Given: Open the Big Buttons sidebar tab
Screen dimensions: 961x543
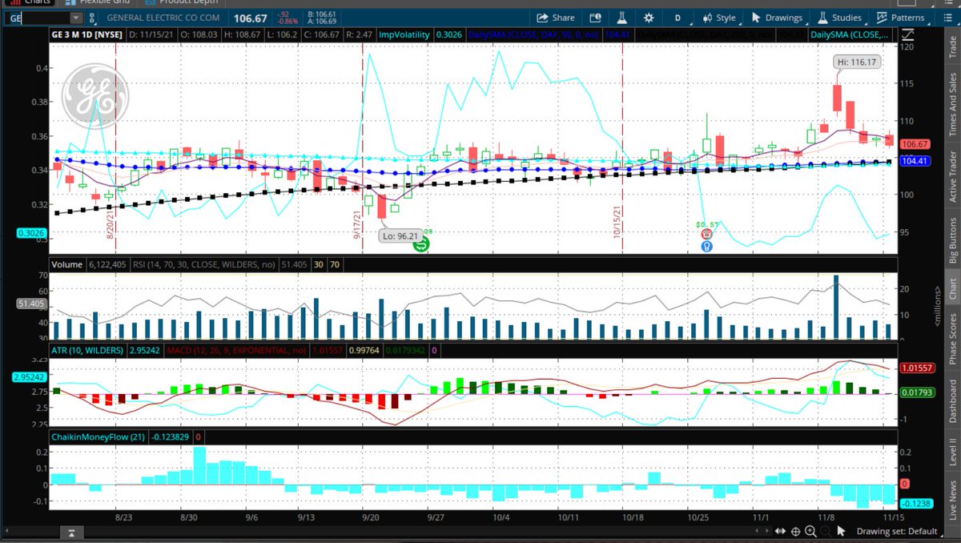Looking at the screenshot, I should point(952,240).
